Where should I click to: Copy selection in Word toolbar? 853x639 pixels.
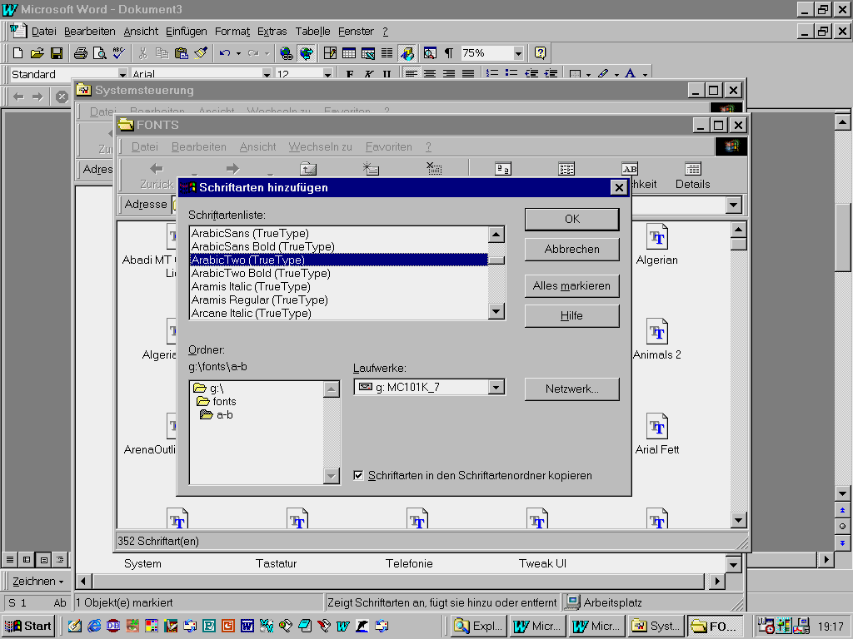click(162, 53)
